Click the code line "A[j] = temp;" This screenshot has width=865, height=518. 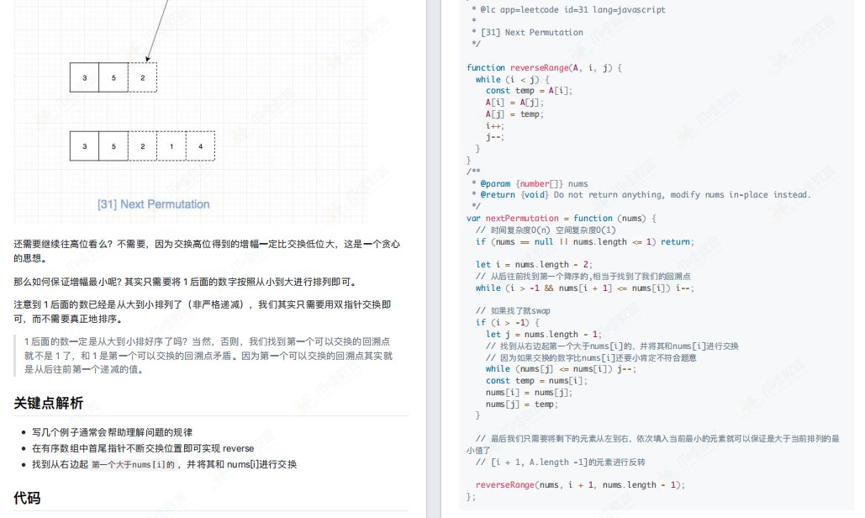pyautogui.click(x=514, y=114)
